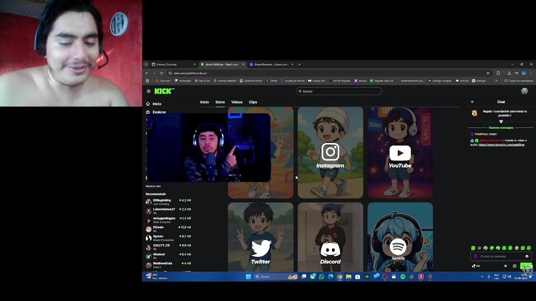Image resolution: width=536 pixels, height=301 pixels.
Task: Open recommended channel ZULLYY_CS
Action: tap(168, 247)
